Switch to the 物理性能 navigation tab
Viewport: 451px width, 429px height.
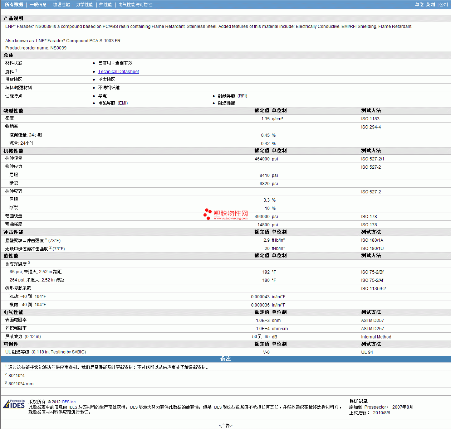pyautogui.click(x=61, y=5)
